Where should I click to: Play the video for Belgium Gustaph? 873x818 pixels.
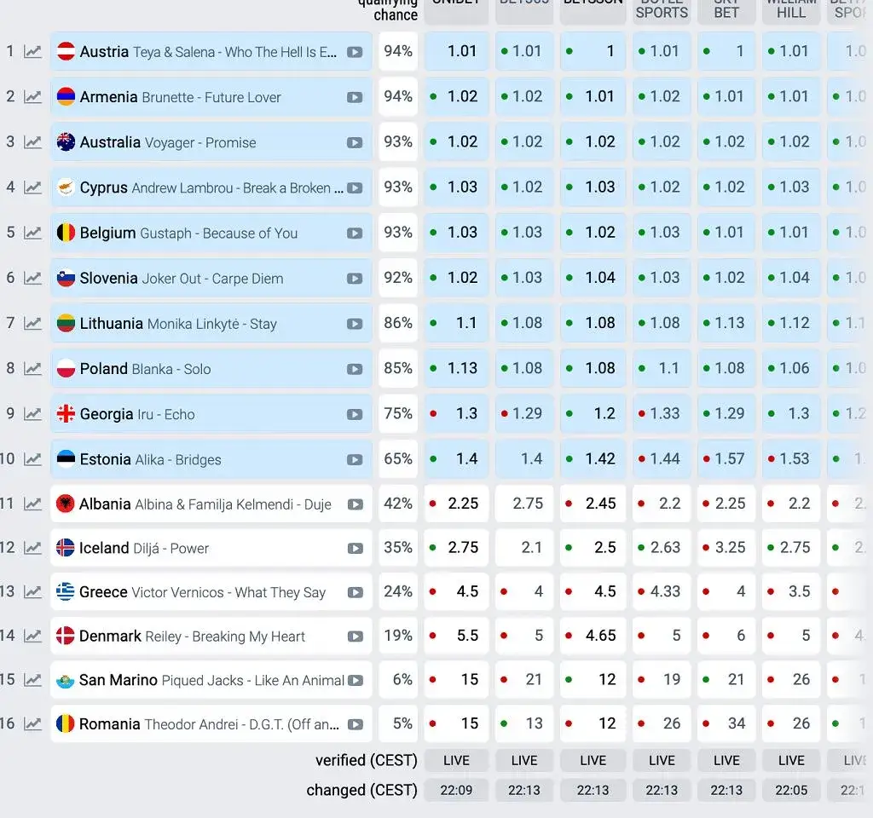(355, 233)
